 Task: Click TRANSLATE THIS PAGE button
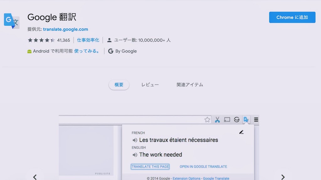pyautogui.click(x=150, y=167)
